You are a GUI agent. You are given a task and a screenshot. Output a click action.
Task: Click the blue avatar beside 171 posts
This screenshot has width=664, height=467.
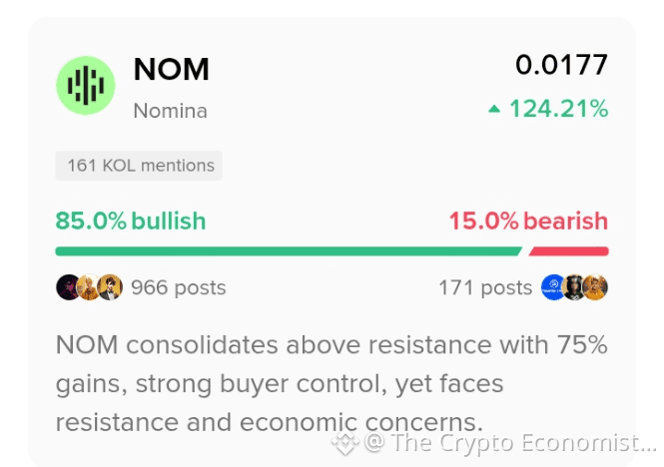(x=553, y=287)
